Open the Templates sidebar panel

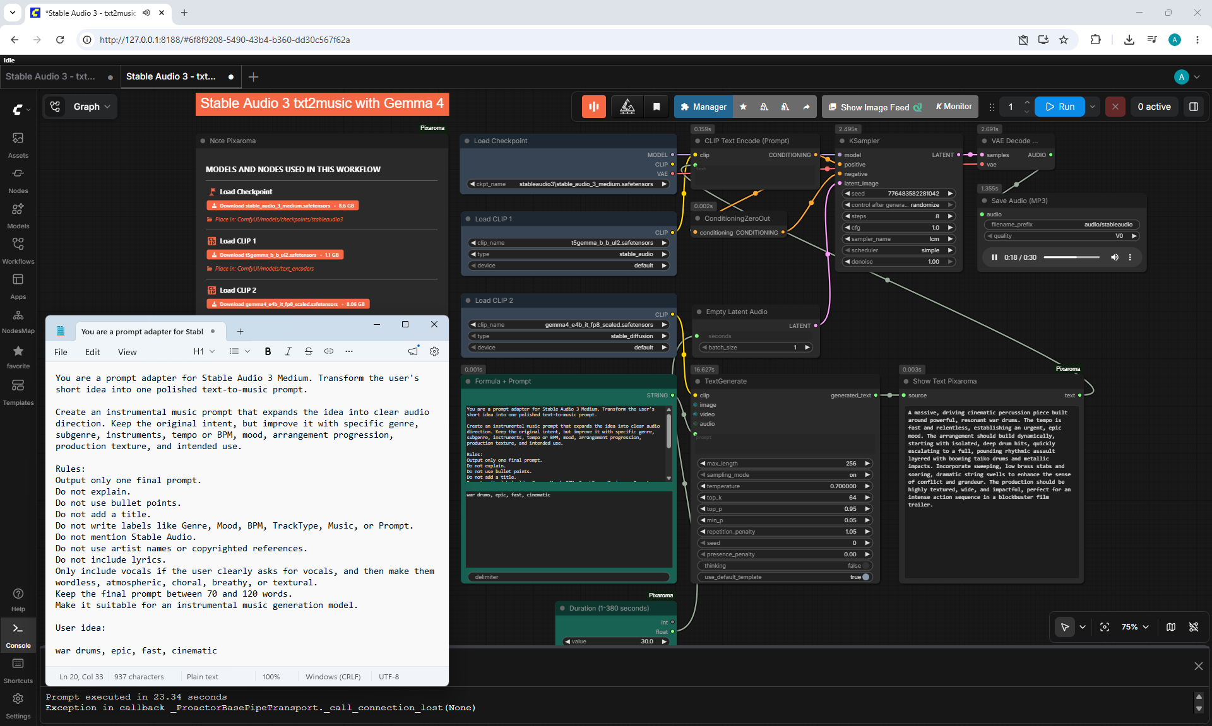coord(18,392)
